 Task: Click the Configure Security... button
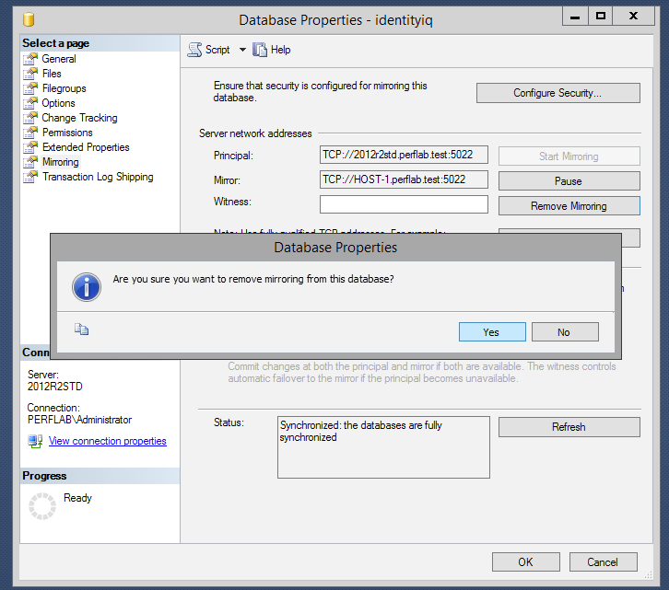coord(558,93)
